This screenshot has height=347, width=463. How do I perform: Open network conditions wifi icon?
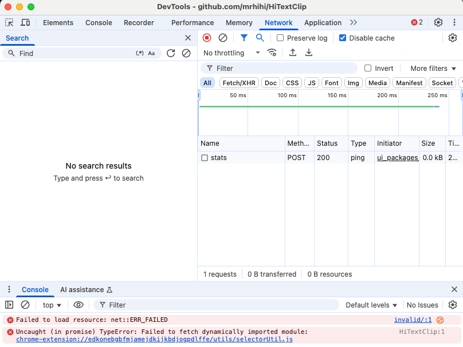point(272,53)
